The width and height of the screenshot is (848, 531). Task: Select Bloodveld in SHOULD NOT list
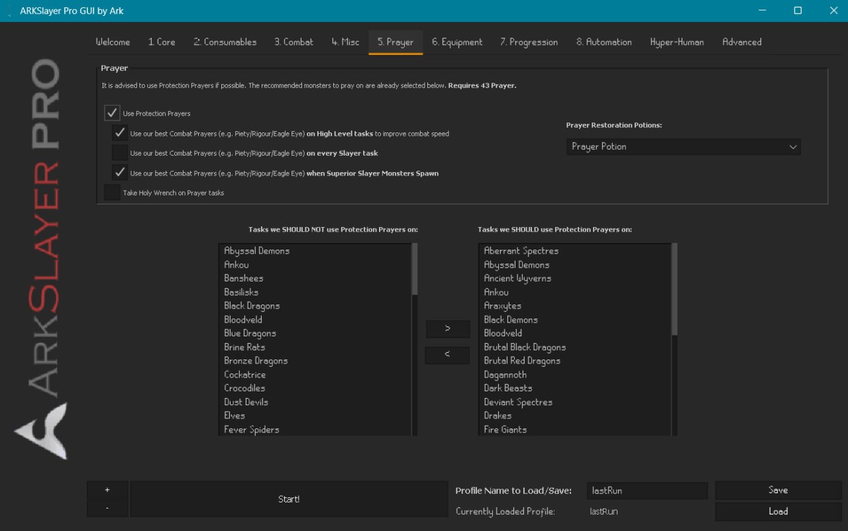(x=315, y=320)
